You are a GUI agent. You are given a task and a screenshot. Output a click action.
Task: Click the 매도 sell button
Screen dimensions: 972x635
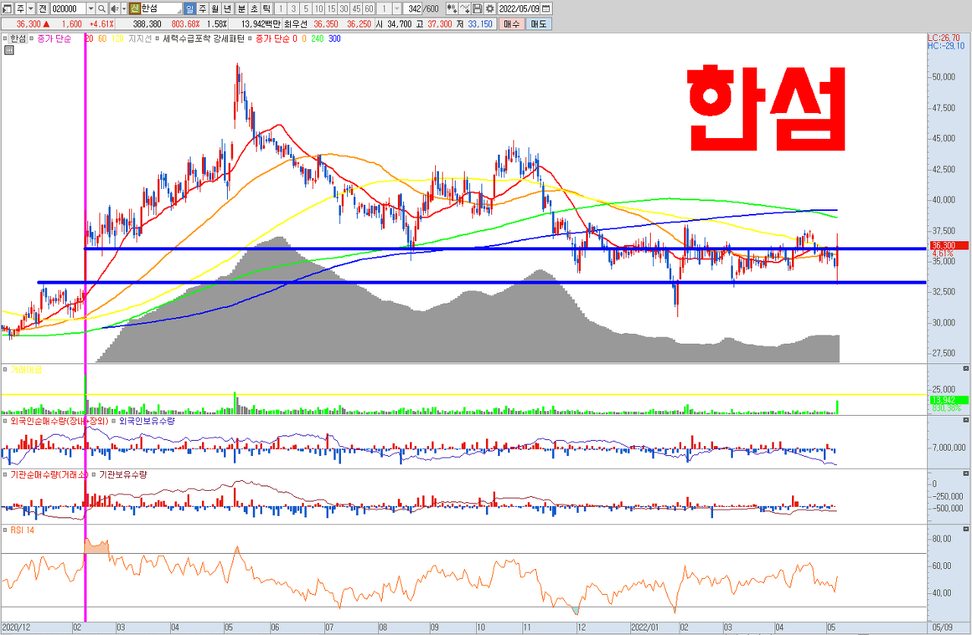pyautogui.click(x=538, y=24)
